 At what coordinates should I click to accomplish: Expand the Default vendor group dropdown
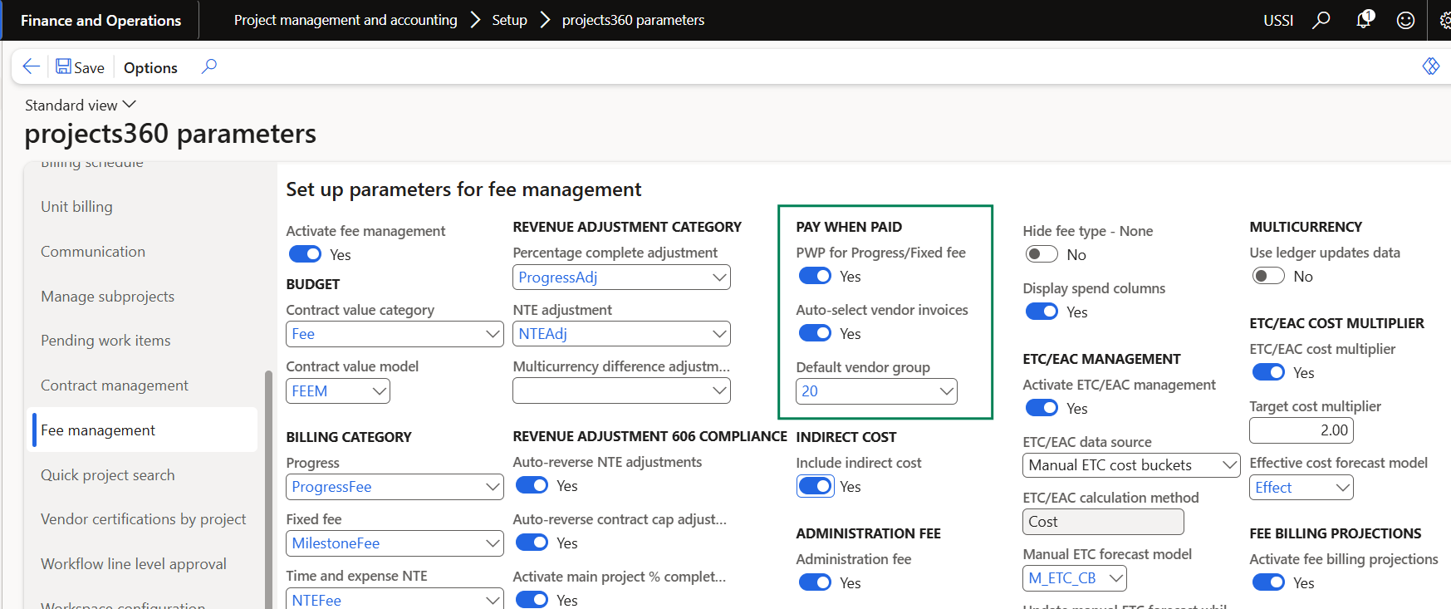946,391
